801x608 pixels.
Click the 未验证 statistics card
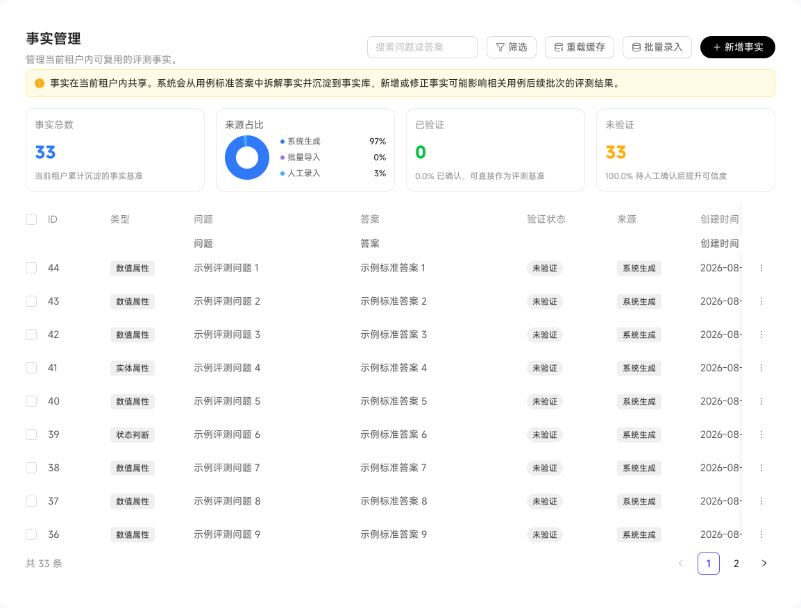(686, 150)
